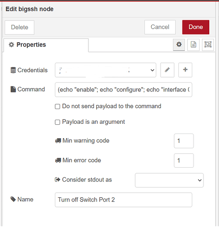Expand the Consider stdout as dropdown
This screenshot has width=219, height=231.
169,180
